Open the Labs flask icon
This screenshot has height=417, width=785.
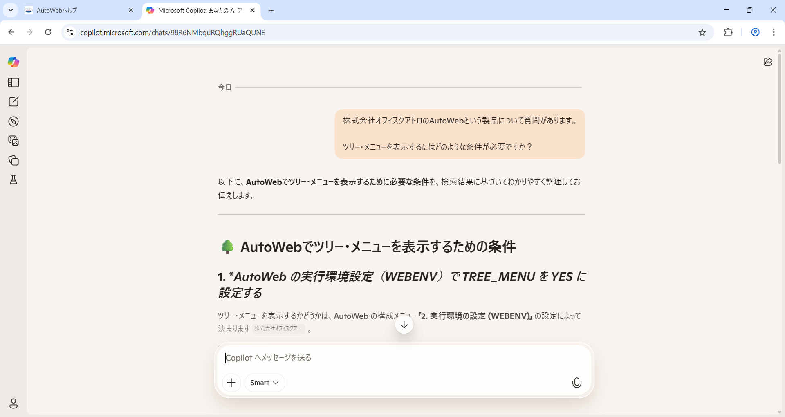[13, 180]
